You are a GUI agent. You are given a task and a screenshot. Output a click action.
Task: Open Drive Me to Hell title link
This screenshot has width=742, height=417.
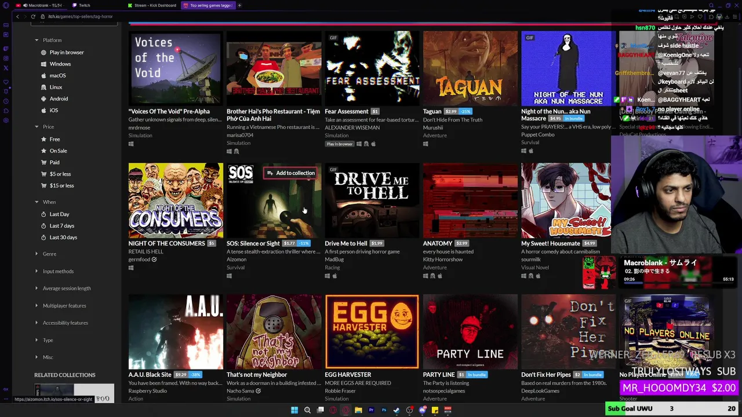tap(346, 243)
